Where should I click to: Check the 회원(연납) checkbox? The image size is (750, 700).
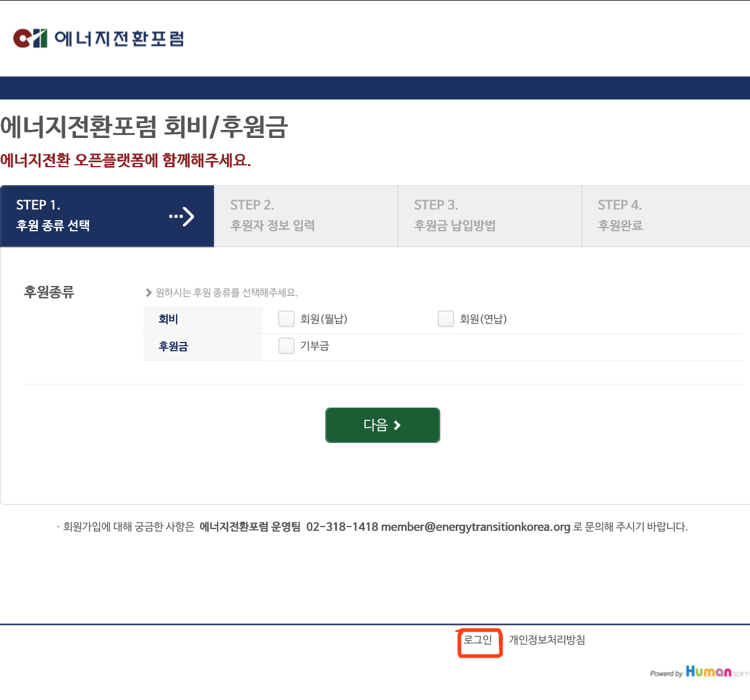tap(446, 319)
